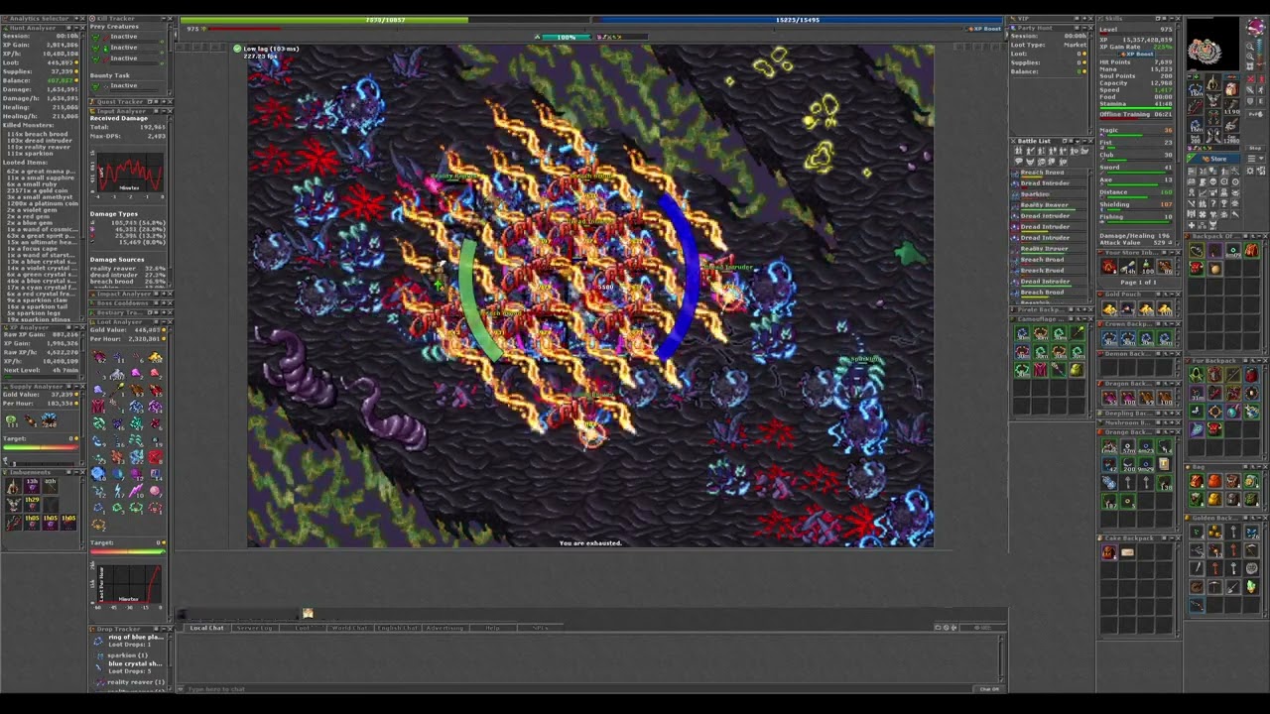The image size is (1270, 714).
Task: Enable balanced fight mode
Action: (x=1250, y=90)
